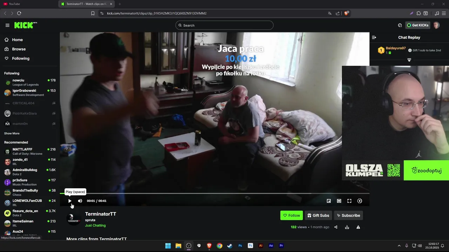Open Brave main menu
This screenshot has height=252, width=449.
(444, 13)
